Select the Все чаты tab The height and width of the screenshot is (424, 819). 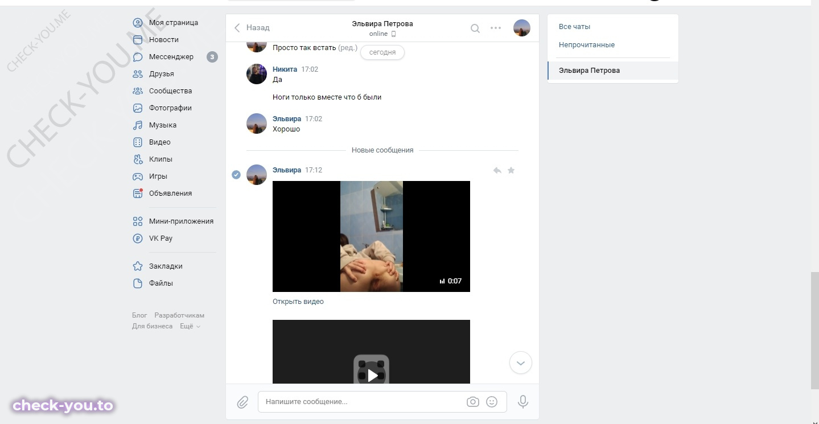(x=574, y=27)
